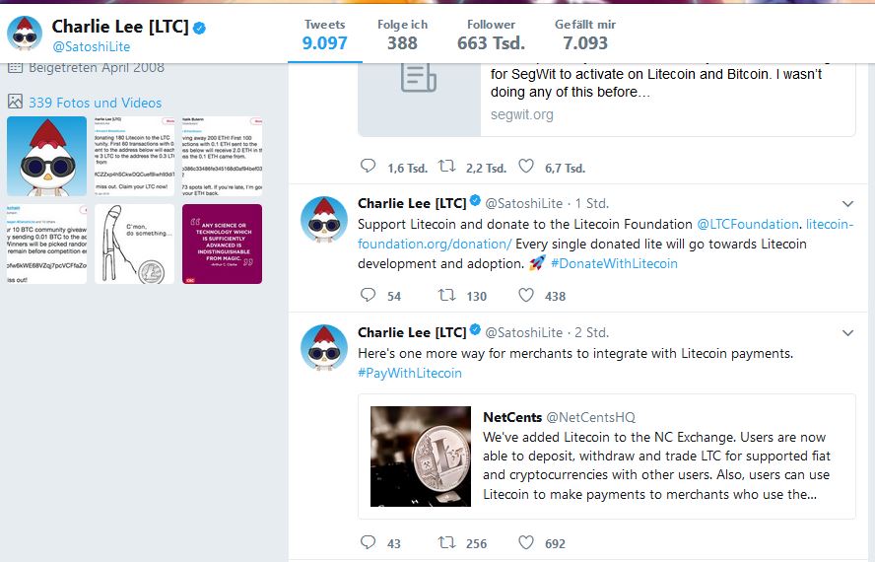Viewport: 875px width, 562px height.
Task: Switch to the Tweets tab
Action: coord(325,35)
